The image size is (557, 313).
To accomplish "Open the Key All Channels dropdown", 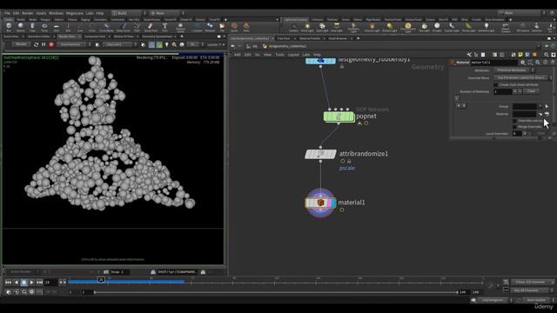I will point(532,290).
